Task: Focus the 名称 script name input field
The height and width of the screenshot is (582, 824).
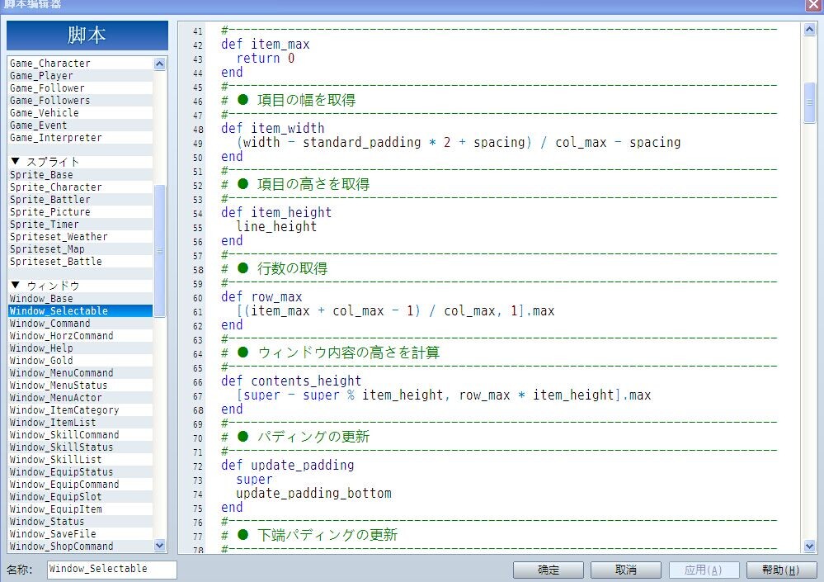Action: (112, 570)
